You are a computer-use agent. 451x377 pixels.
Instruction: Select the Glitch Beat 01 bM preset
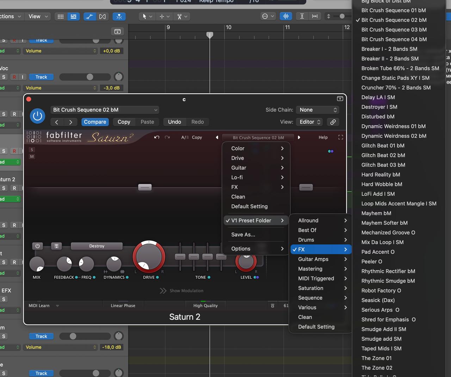383,145
